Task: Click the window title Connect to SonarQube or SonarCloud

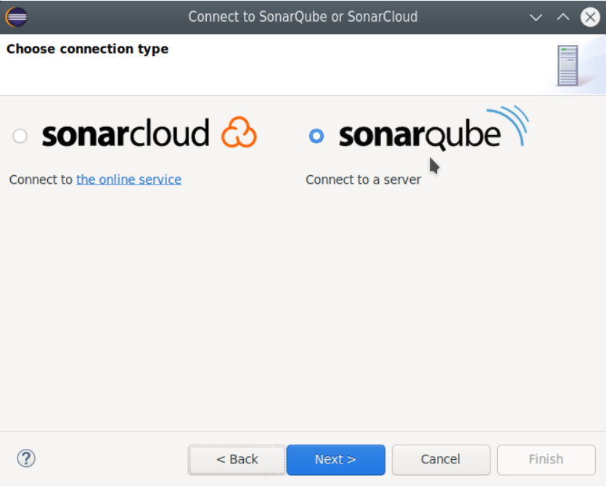Action: click(303, 17)
